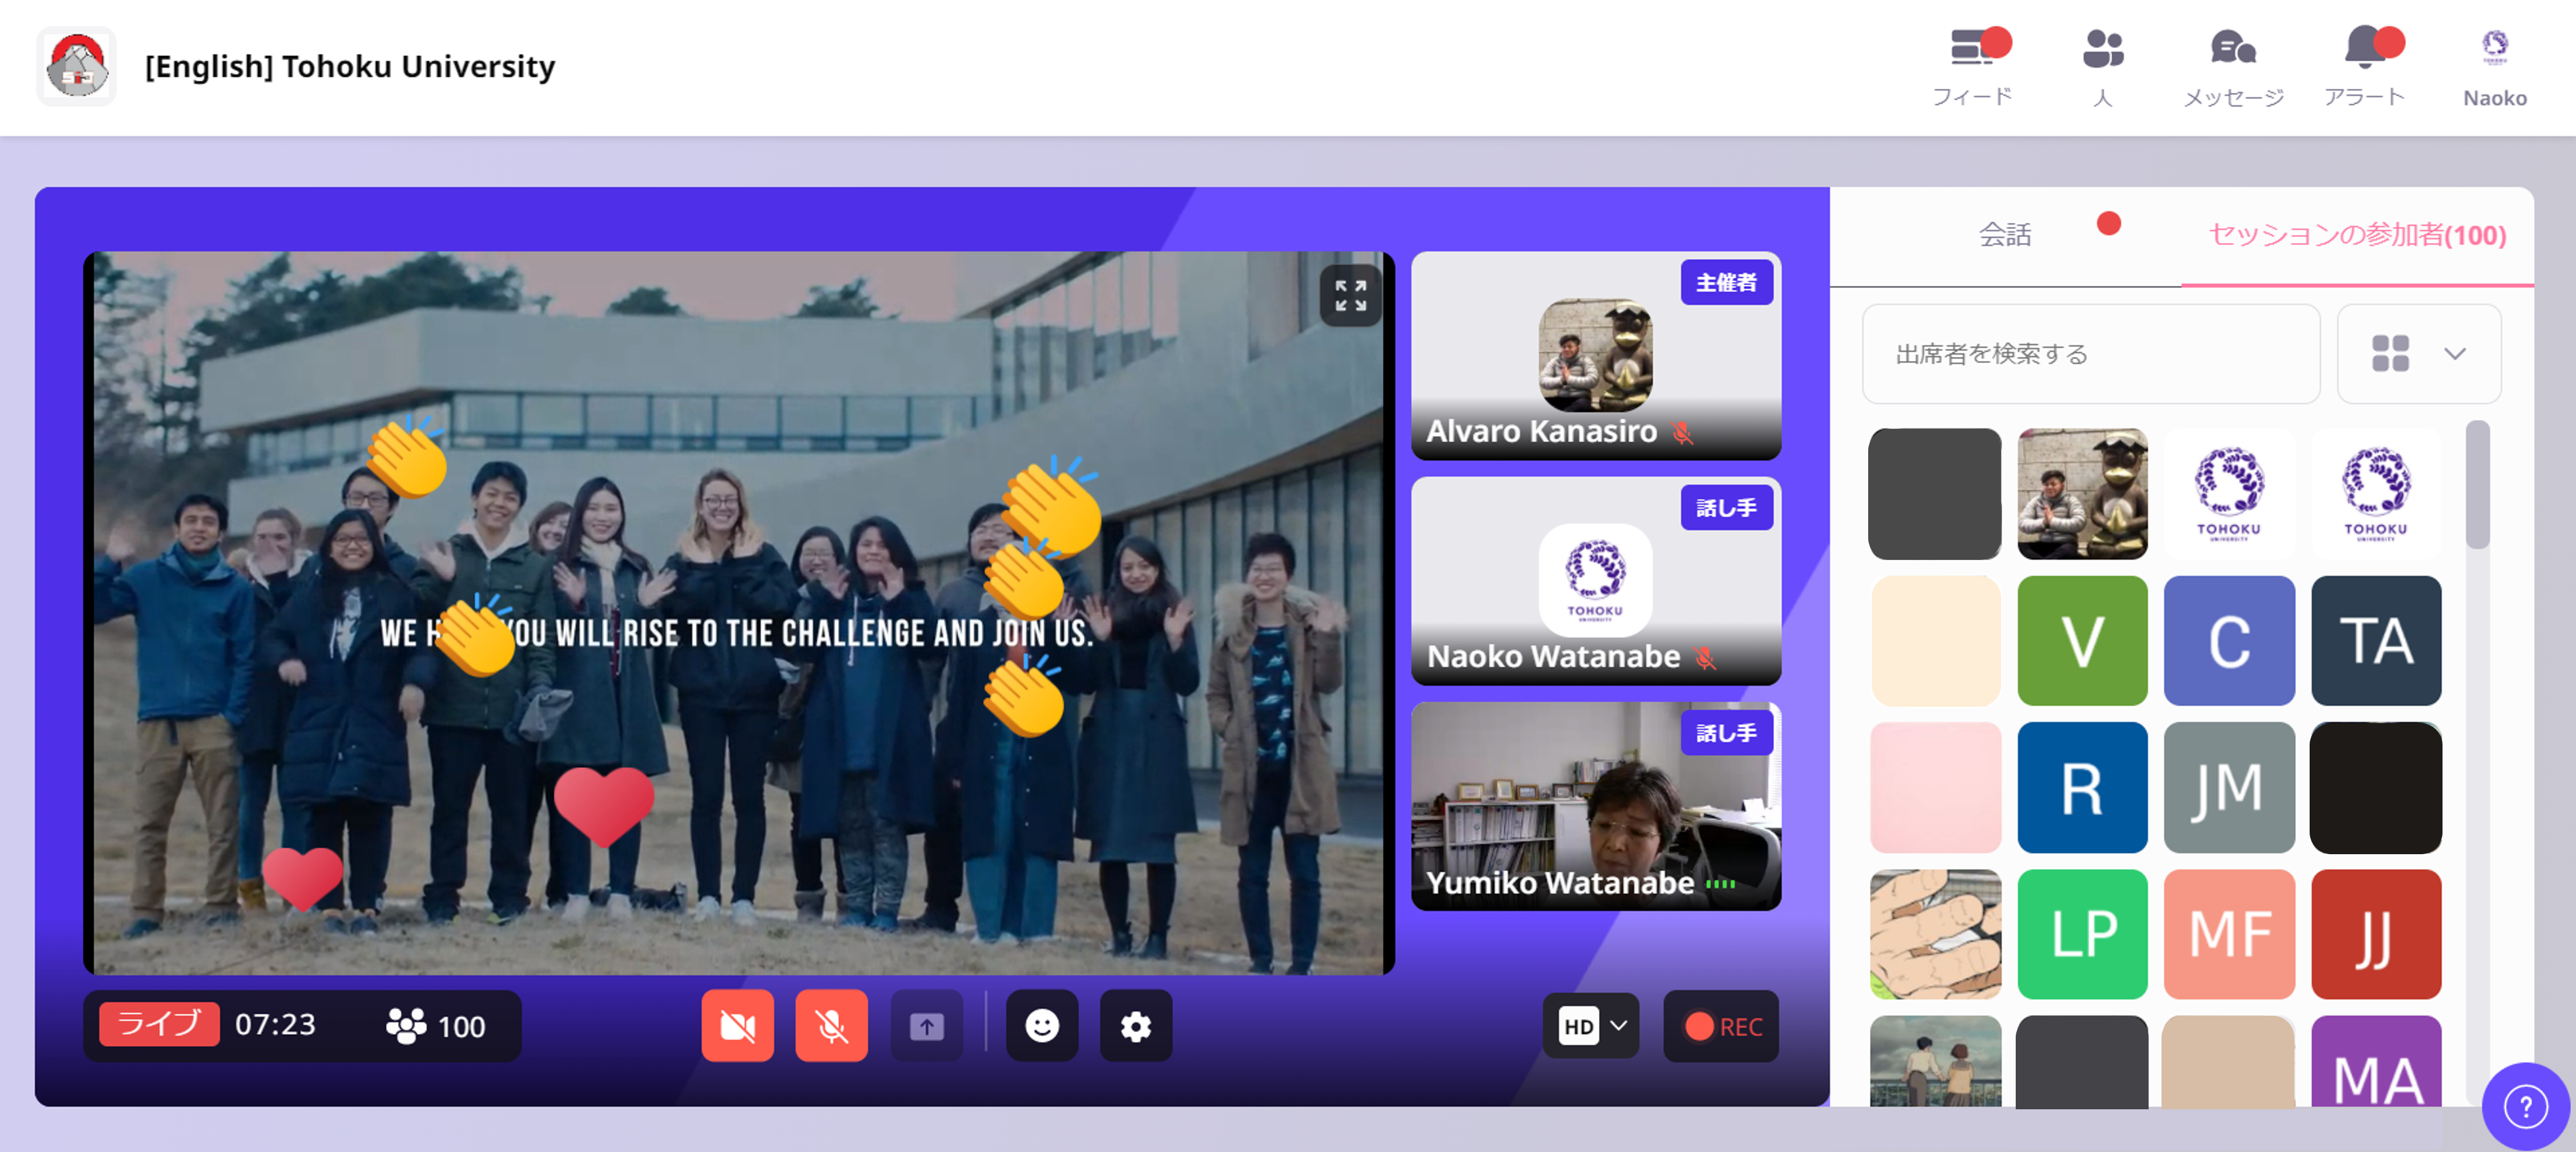Viewport: 2576px width, 1152px height.
Task: Select the green LP participant avatar
Action: pyautogui.click(x=2082, y=934)
